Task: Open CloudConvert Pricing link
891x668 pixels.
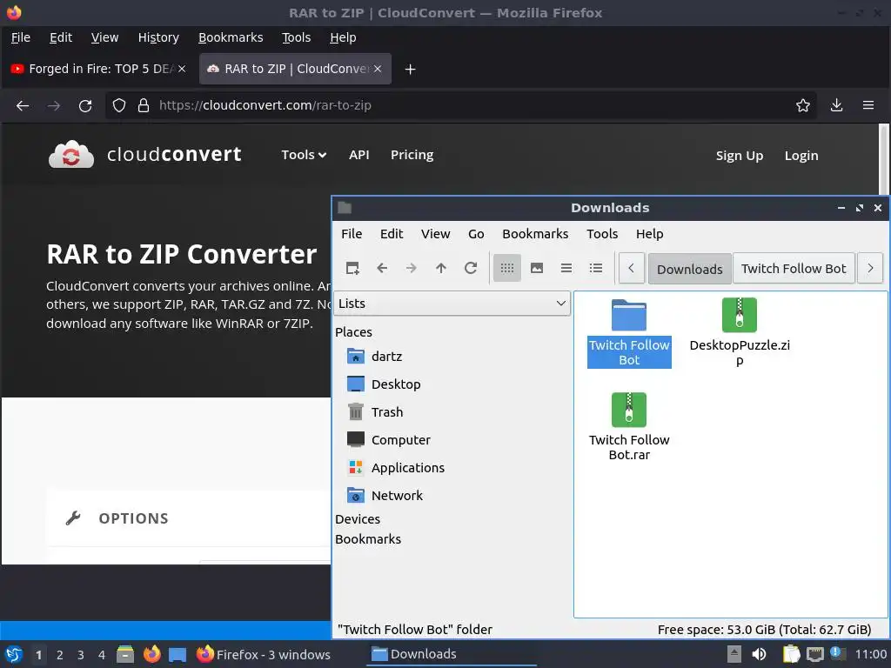Action: [412, 155]
